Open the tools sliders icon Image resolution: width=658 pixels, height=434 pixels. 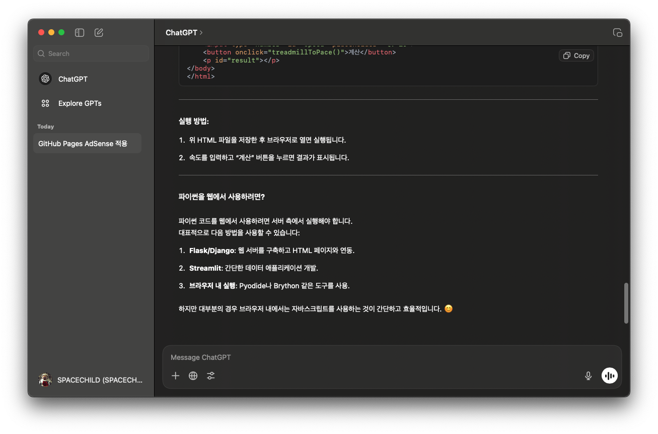[x=210, y=376]
